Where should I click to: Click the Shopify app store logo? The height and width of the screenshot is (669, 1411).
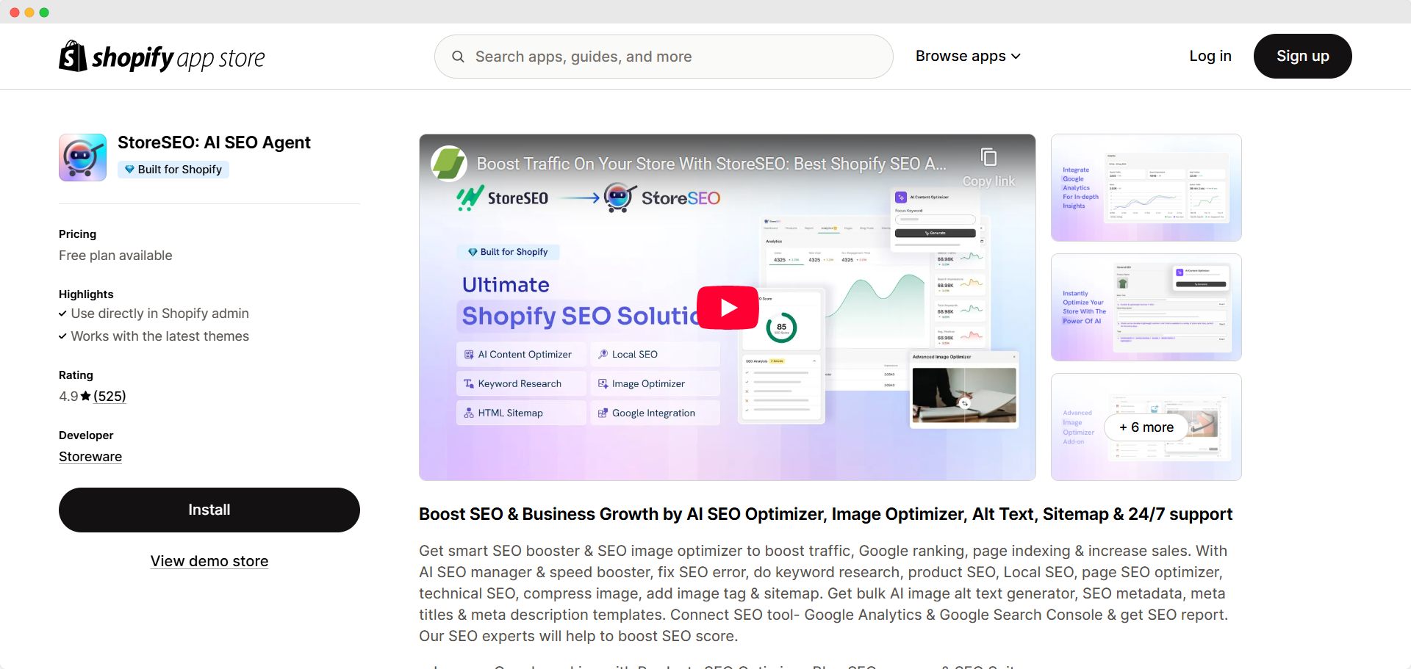coord(162,57)
